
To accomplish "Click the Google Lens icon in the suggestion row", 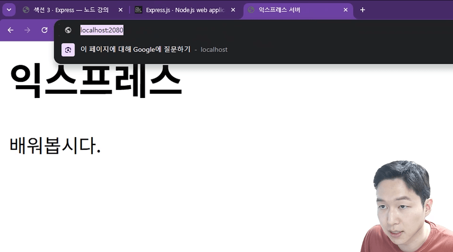I will 68,50.
